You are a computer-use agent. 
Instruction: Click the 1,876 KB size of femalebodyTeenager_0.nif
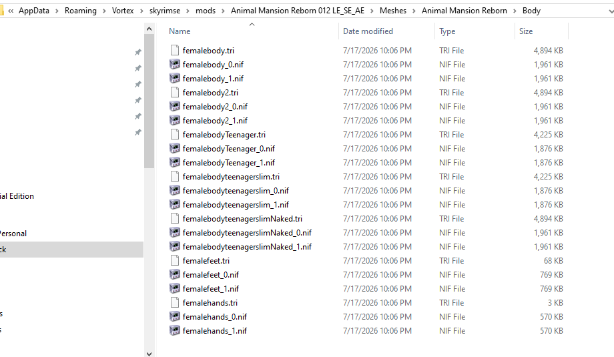[548, 149]
